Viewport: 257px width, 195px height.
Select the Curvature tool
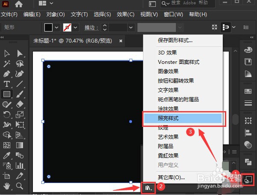coord(20,74)
